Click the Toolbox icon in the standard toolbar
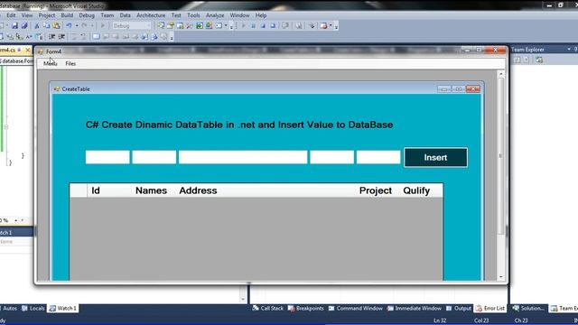The height and width of the screenshot is (325, 578). [189, 26]
